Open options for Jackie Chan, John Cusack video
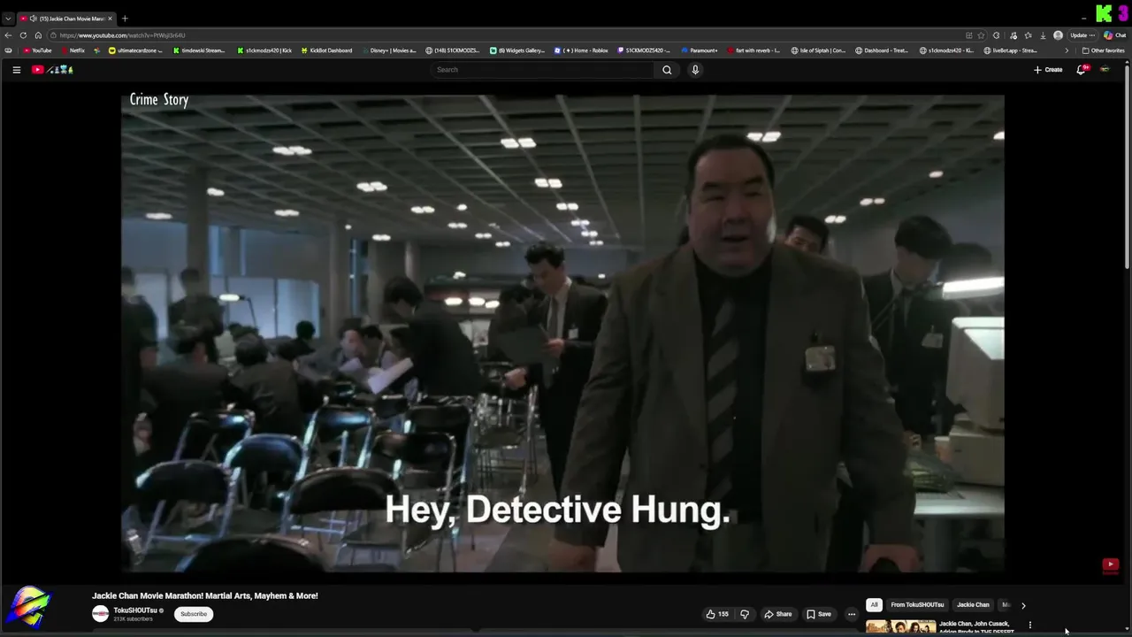This screenshot has width=1132, height=637. click(1029, 625)
